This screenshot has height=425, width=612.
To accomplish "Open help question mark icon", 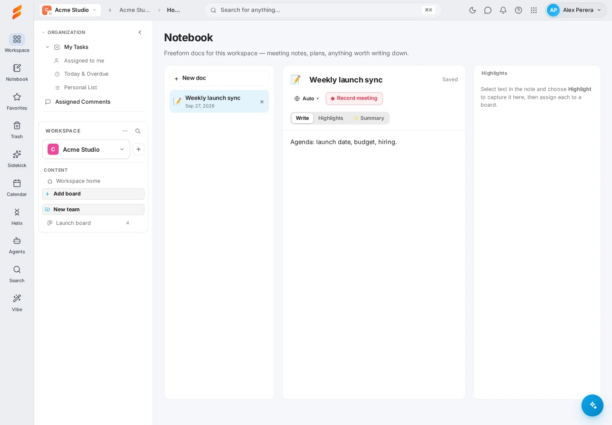I will coord(518,10).
